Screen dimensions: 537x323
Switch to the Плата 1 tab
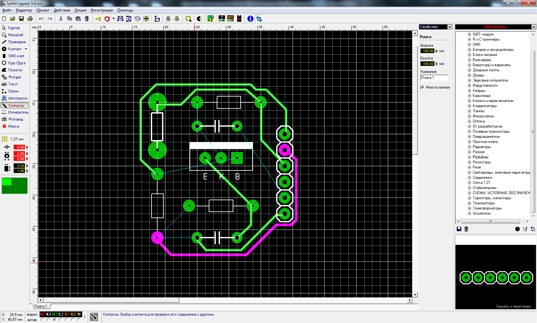41,306
